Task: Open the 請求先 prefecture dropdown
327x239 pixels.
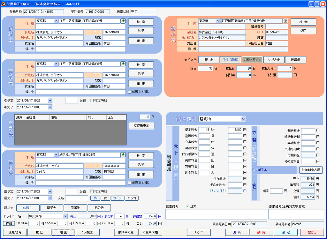Action: [218, 21]
